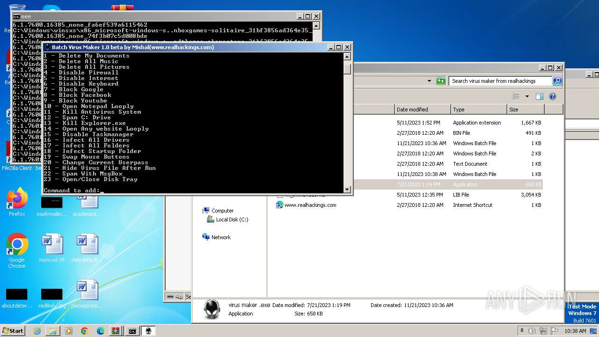Screen dimensions: 599x337
Task: Open Google Chrome taskbar icon
Action: [x=84, y=331]
